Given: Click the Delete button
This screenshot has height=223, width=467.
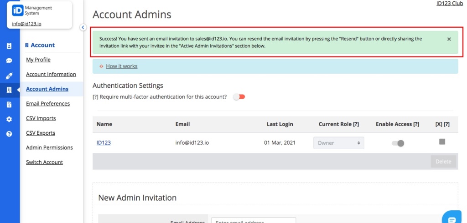Looking at the screenshot, I should point(443,162).
